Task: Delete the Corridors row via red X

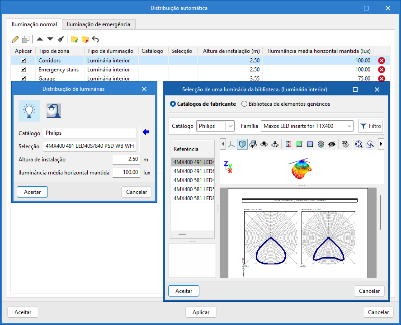Action: pos(381,61)
